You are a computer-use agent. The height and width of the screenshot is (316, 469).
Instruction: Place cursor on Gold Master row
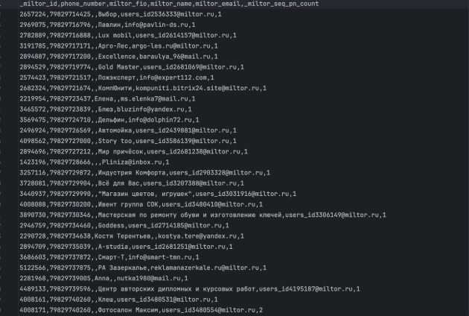(x=132, y=67)
